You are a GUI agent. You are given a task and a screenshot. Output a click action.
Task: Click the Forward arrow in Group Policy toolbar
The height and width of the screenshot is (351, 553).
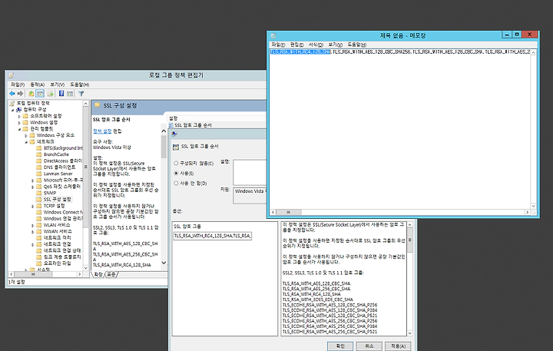[20, 94]
